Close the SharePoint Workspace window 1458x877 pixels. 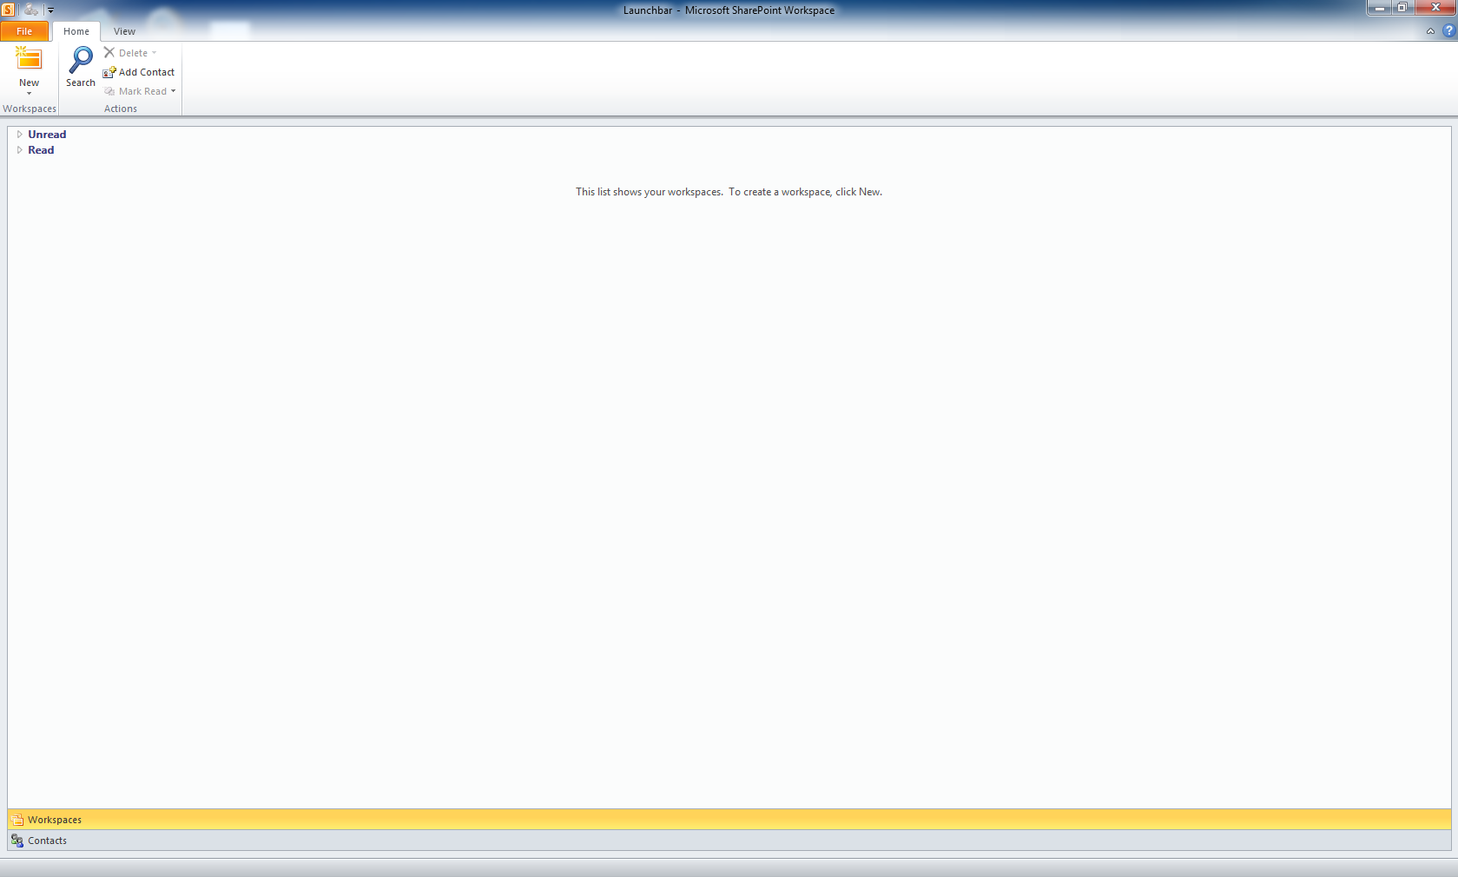click(1435, 8)
